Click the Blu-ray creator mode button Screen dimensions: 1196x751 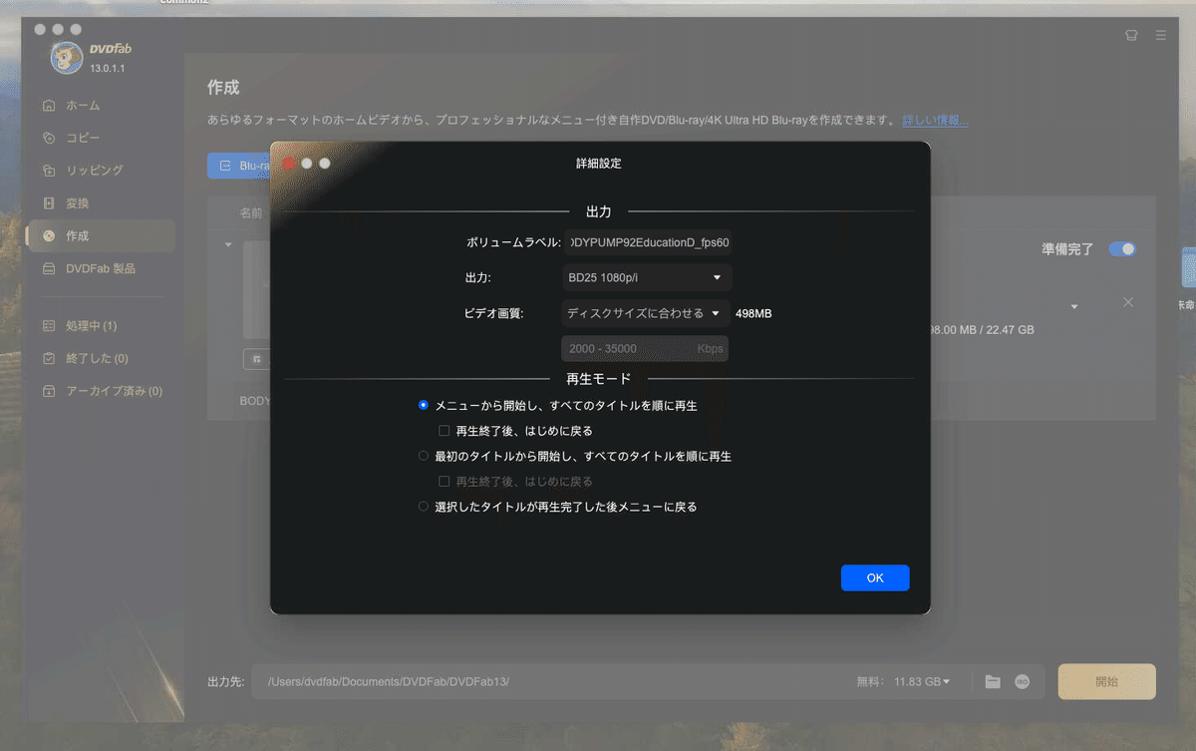(x=241, y=166)
